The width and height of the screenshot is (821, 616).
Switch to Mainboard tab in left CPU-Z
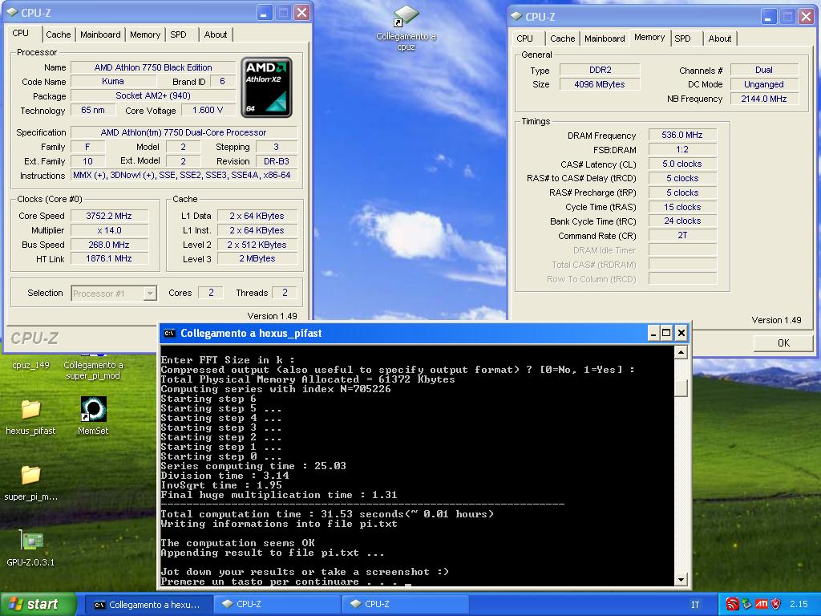point(100,34)
